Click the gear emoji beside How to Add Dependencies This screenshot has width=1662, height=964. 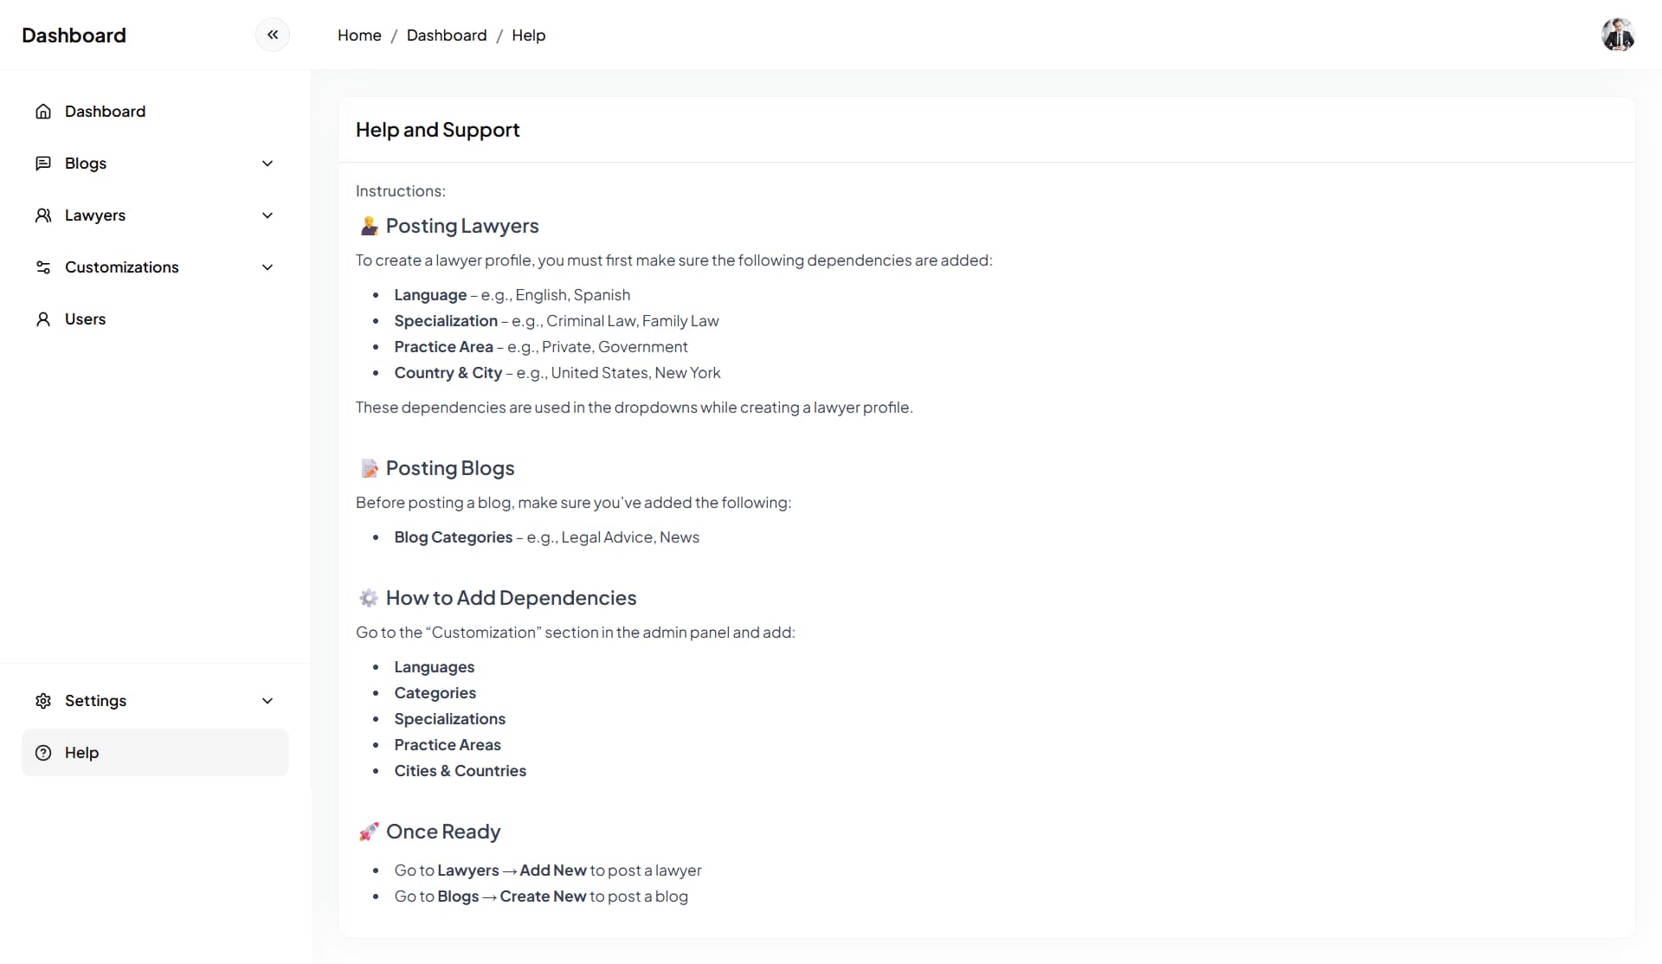tap(369, 598)
